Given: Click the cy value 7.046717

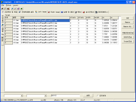Looking at the screenshot, I should (x=114, y=23).
